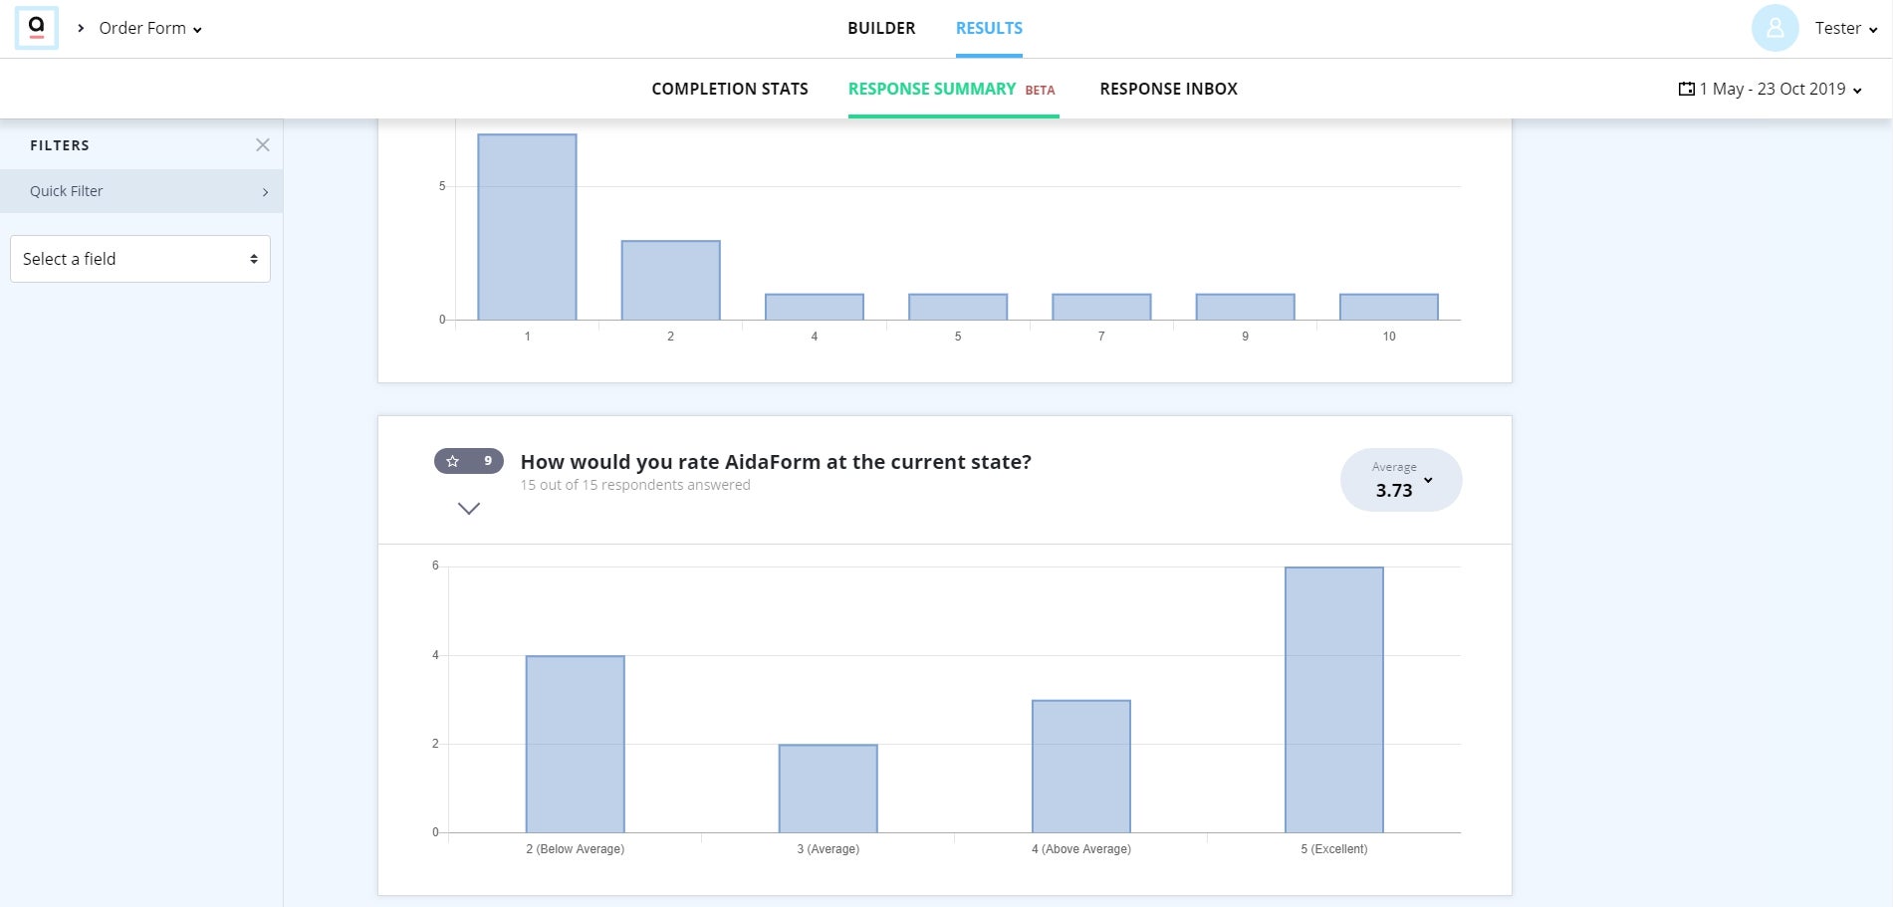Click the AidaForm logo icon

coord(37,28)
